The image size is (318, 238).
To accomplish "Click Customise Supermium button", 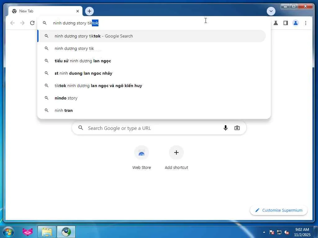I will click(279, 210).
